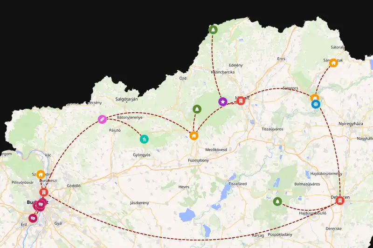
Task: Select the Heves label on the map
Action: 184,187
